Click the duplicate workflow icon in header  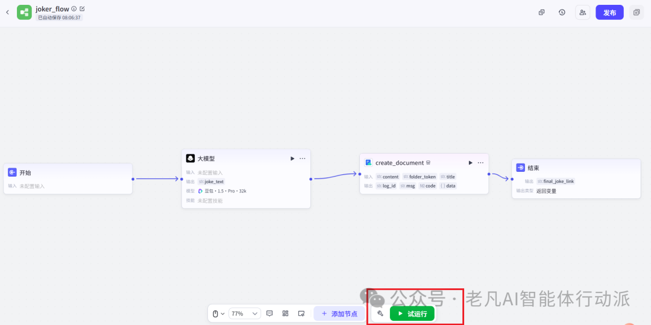(x=541, y=13)
